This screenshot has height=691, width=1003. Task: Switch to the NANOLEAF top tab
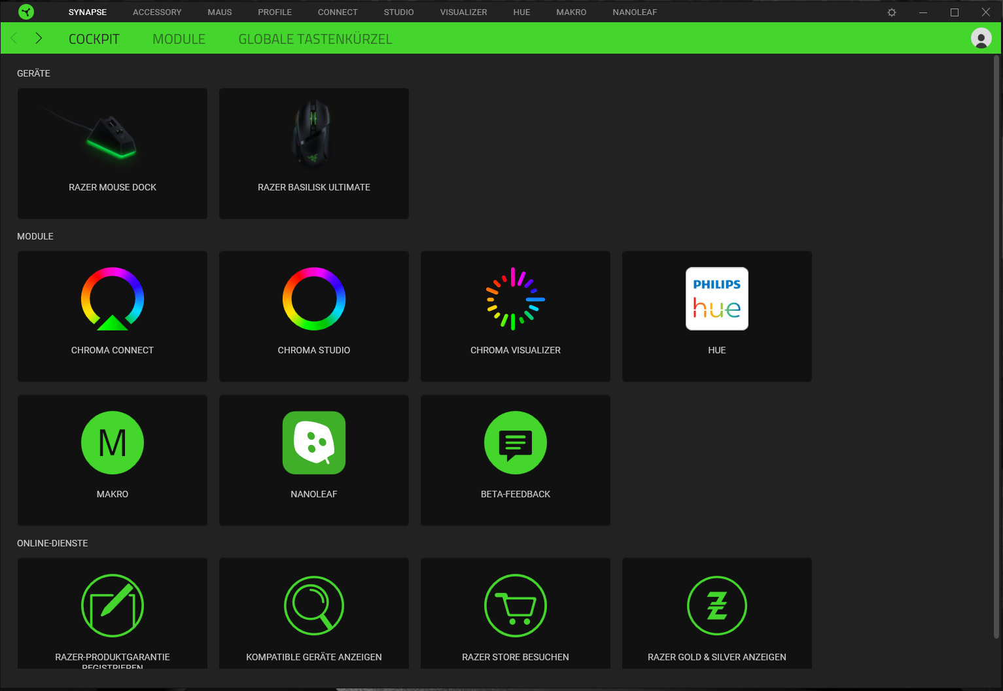pyautogui.click(x=635, y=12)
